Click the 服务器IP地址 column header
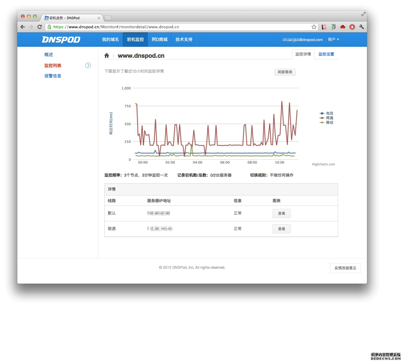 coord(159,201)
